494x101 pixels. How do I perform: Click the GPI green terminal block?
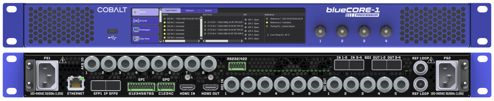[x=141, y=86]
